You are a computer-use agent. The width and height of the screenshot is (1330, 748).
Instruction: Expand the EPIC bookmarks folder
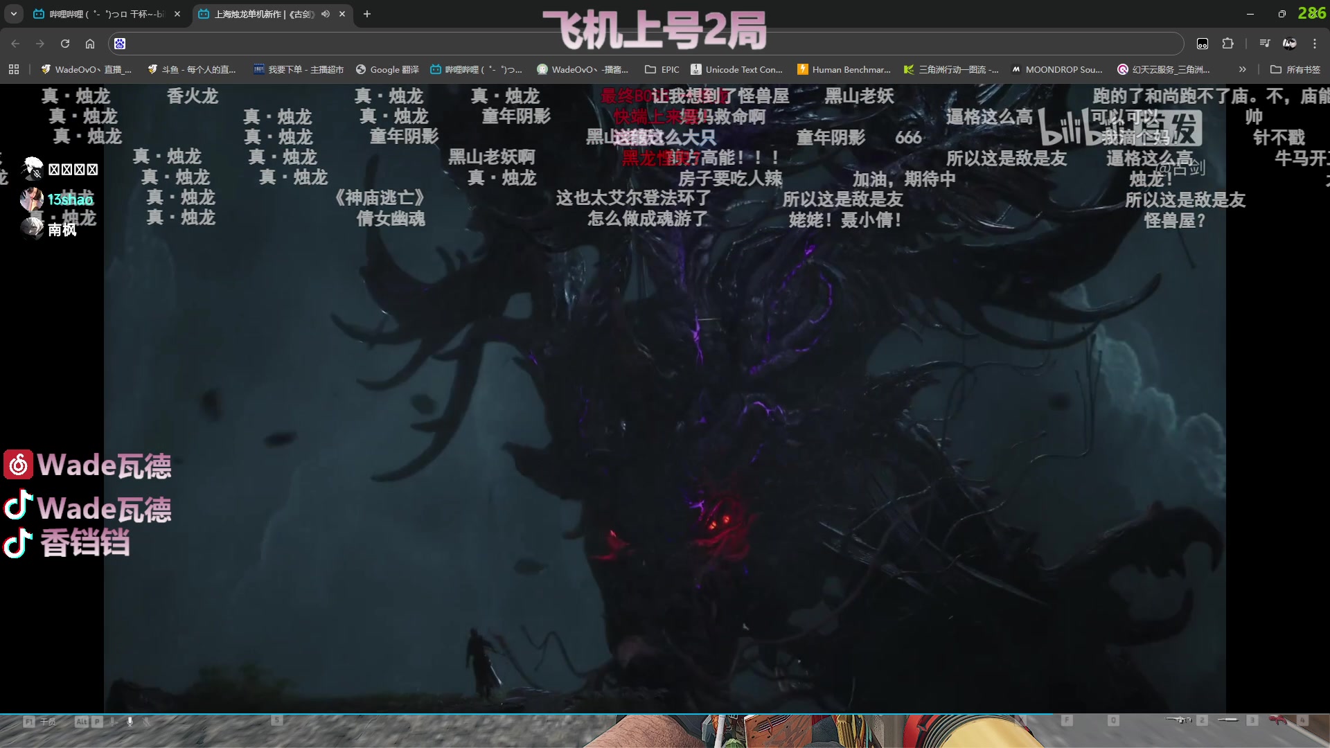tap(662, 69)
